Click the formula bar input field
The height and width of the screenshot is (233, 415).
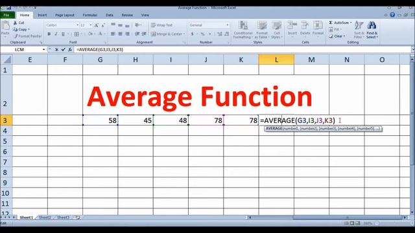(x=242, y=49)
